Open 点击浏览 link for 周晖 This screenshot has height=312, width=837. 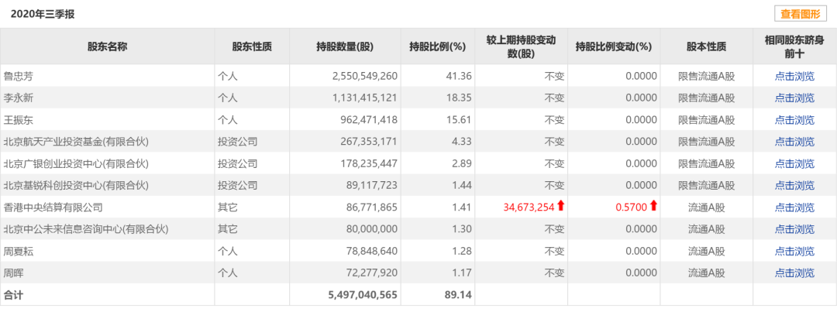click(794, 273)
